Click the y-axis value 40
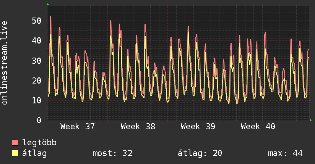This screenshot has height=164, width=315. click(37, 41)
